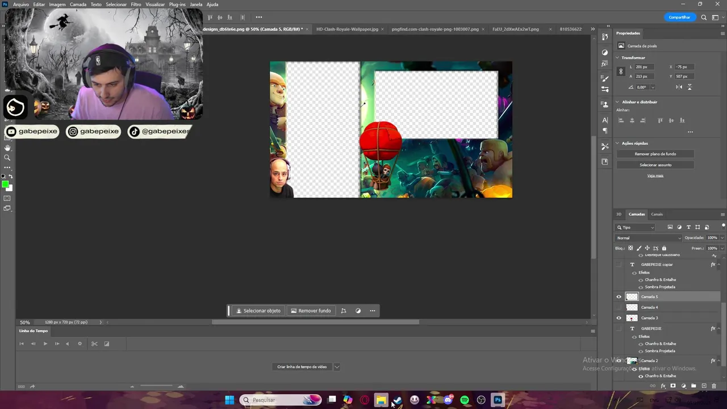The height and width of the screenshot is (409, 727).
Task: Create a new layer with the plus icon
Action: pyautogui.click(x=704, y=386)
